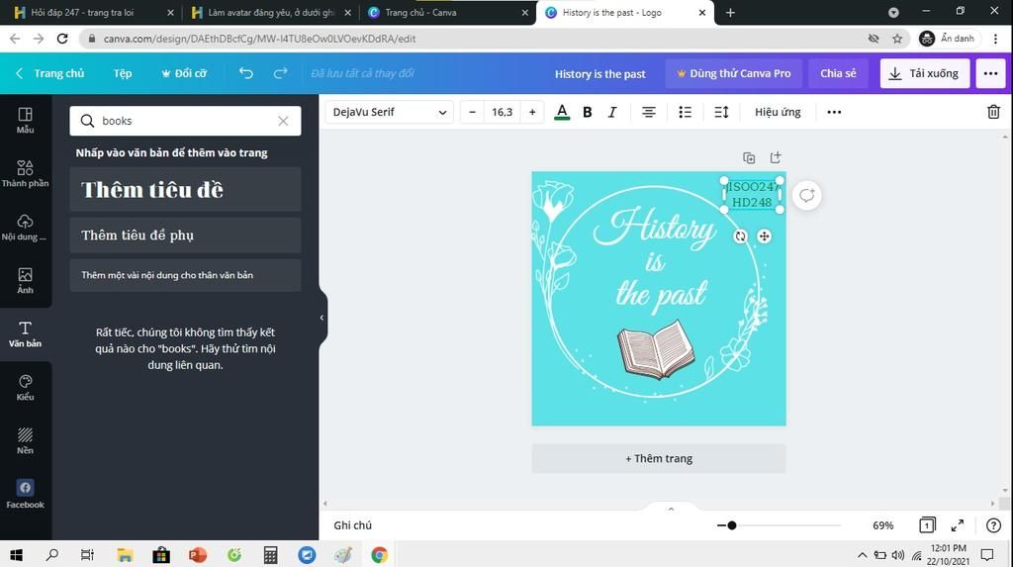Reload the page
Viewport: 1013px width, 567px height.
coord(62,39)
